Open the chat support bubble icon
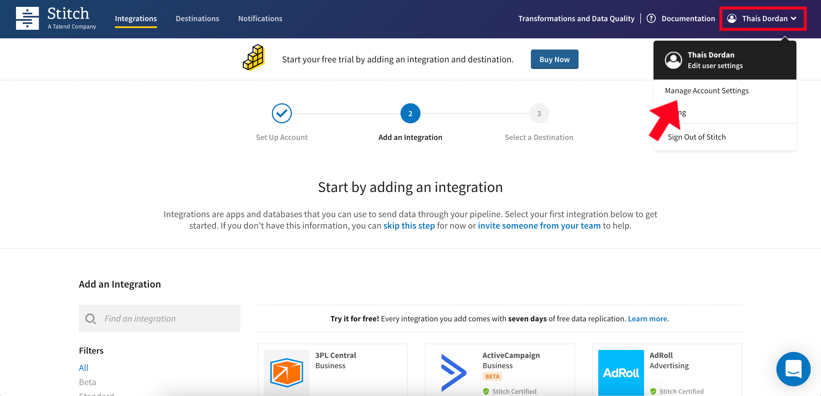The image size is (821, 396). tap(793, 369)
